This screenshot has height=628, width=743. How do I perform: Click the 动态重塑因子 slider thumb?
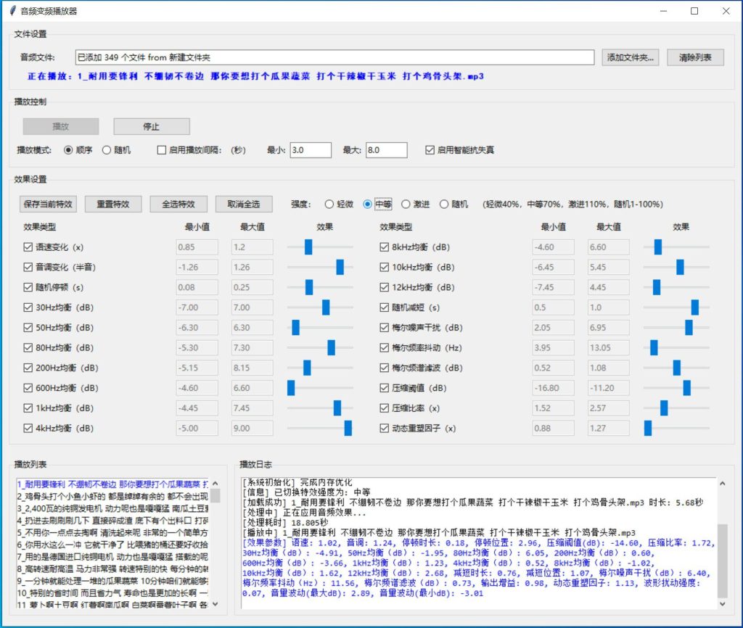coord(648,428)
